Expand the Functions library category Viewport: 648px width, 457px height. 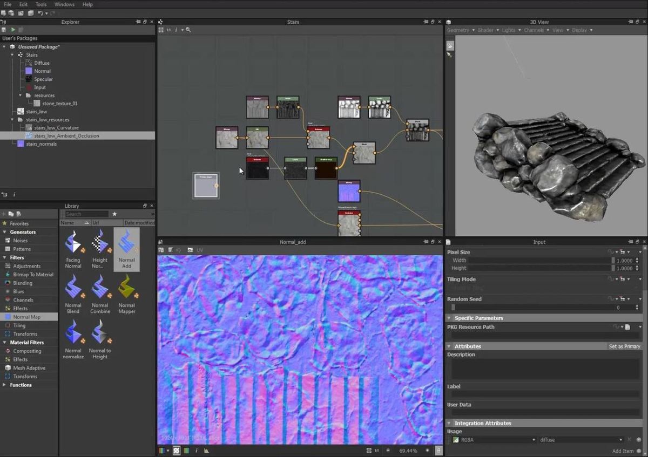click(x=5, y=385)
